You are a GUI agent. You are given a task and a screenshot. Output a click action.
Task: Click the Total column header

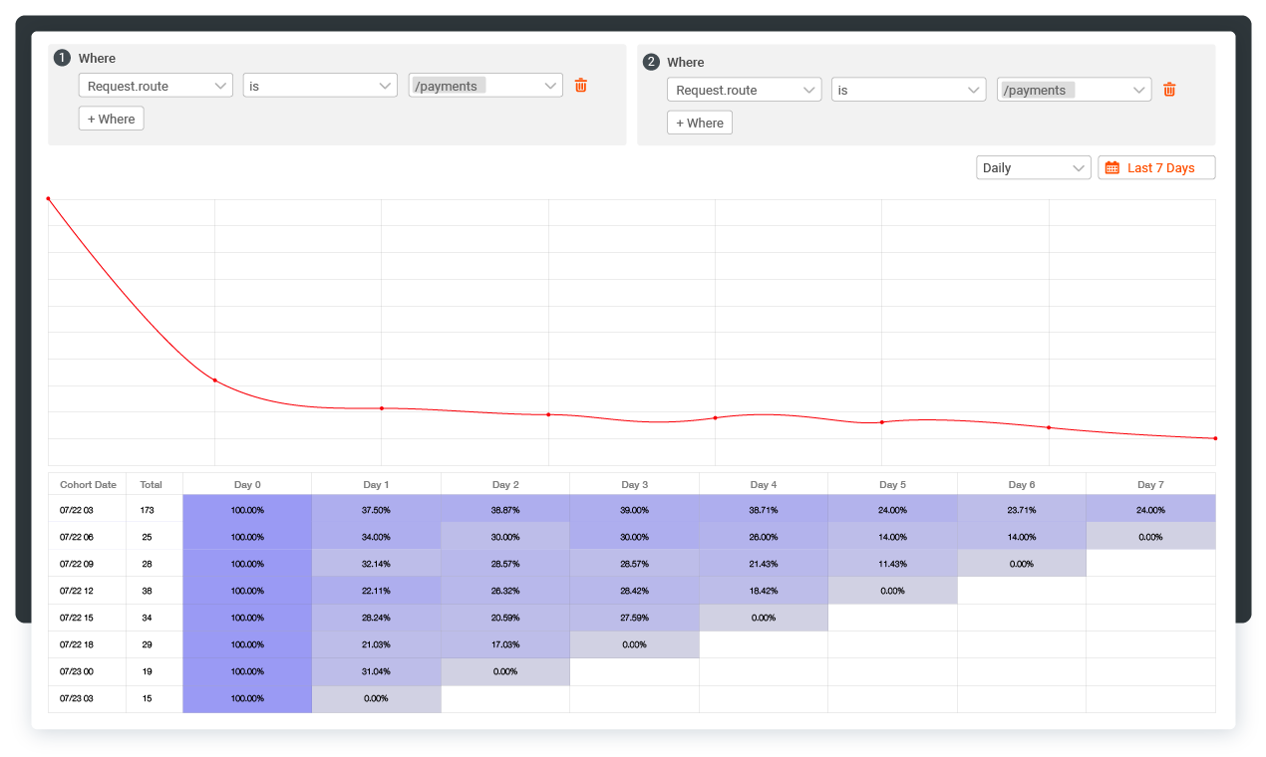[152, 484]
